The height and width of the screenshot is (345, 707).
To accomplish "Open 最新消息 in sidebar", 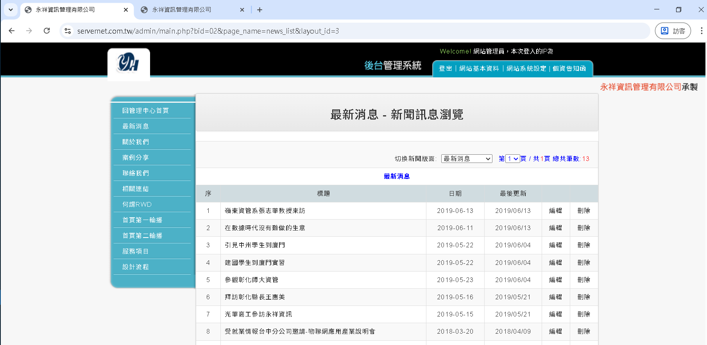I will pos(136,126).
